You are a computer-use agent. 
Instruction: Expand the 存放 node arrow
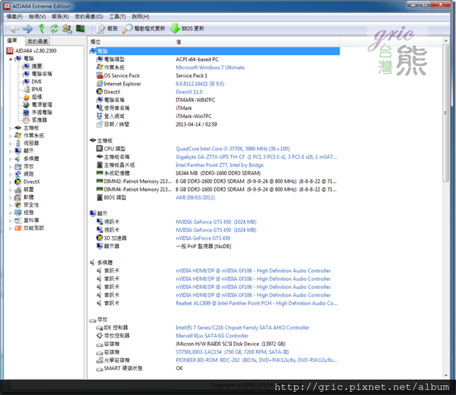pyautogui.click(x=10, y=167)
